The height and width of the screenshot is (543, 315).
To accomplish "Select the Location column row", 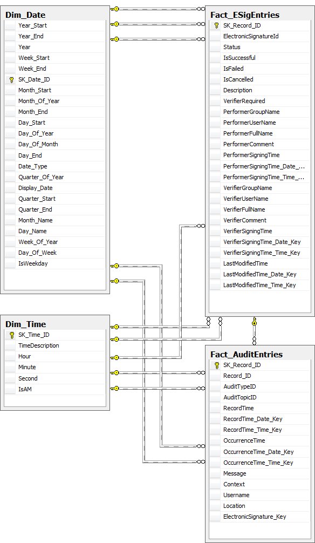I will click(259, 506).
